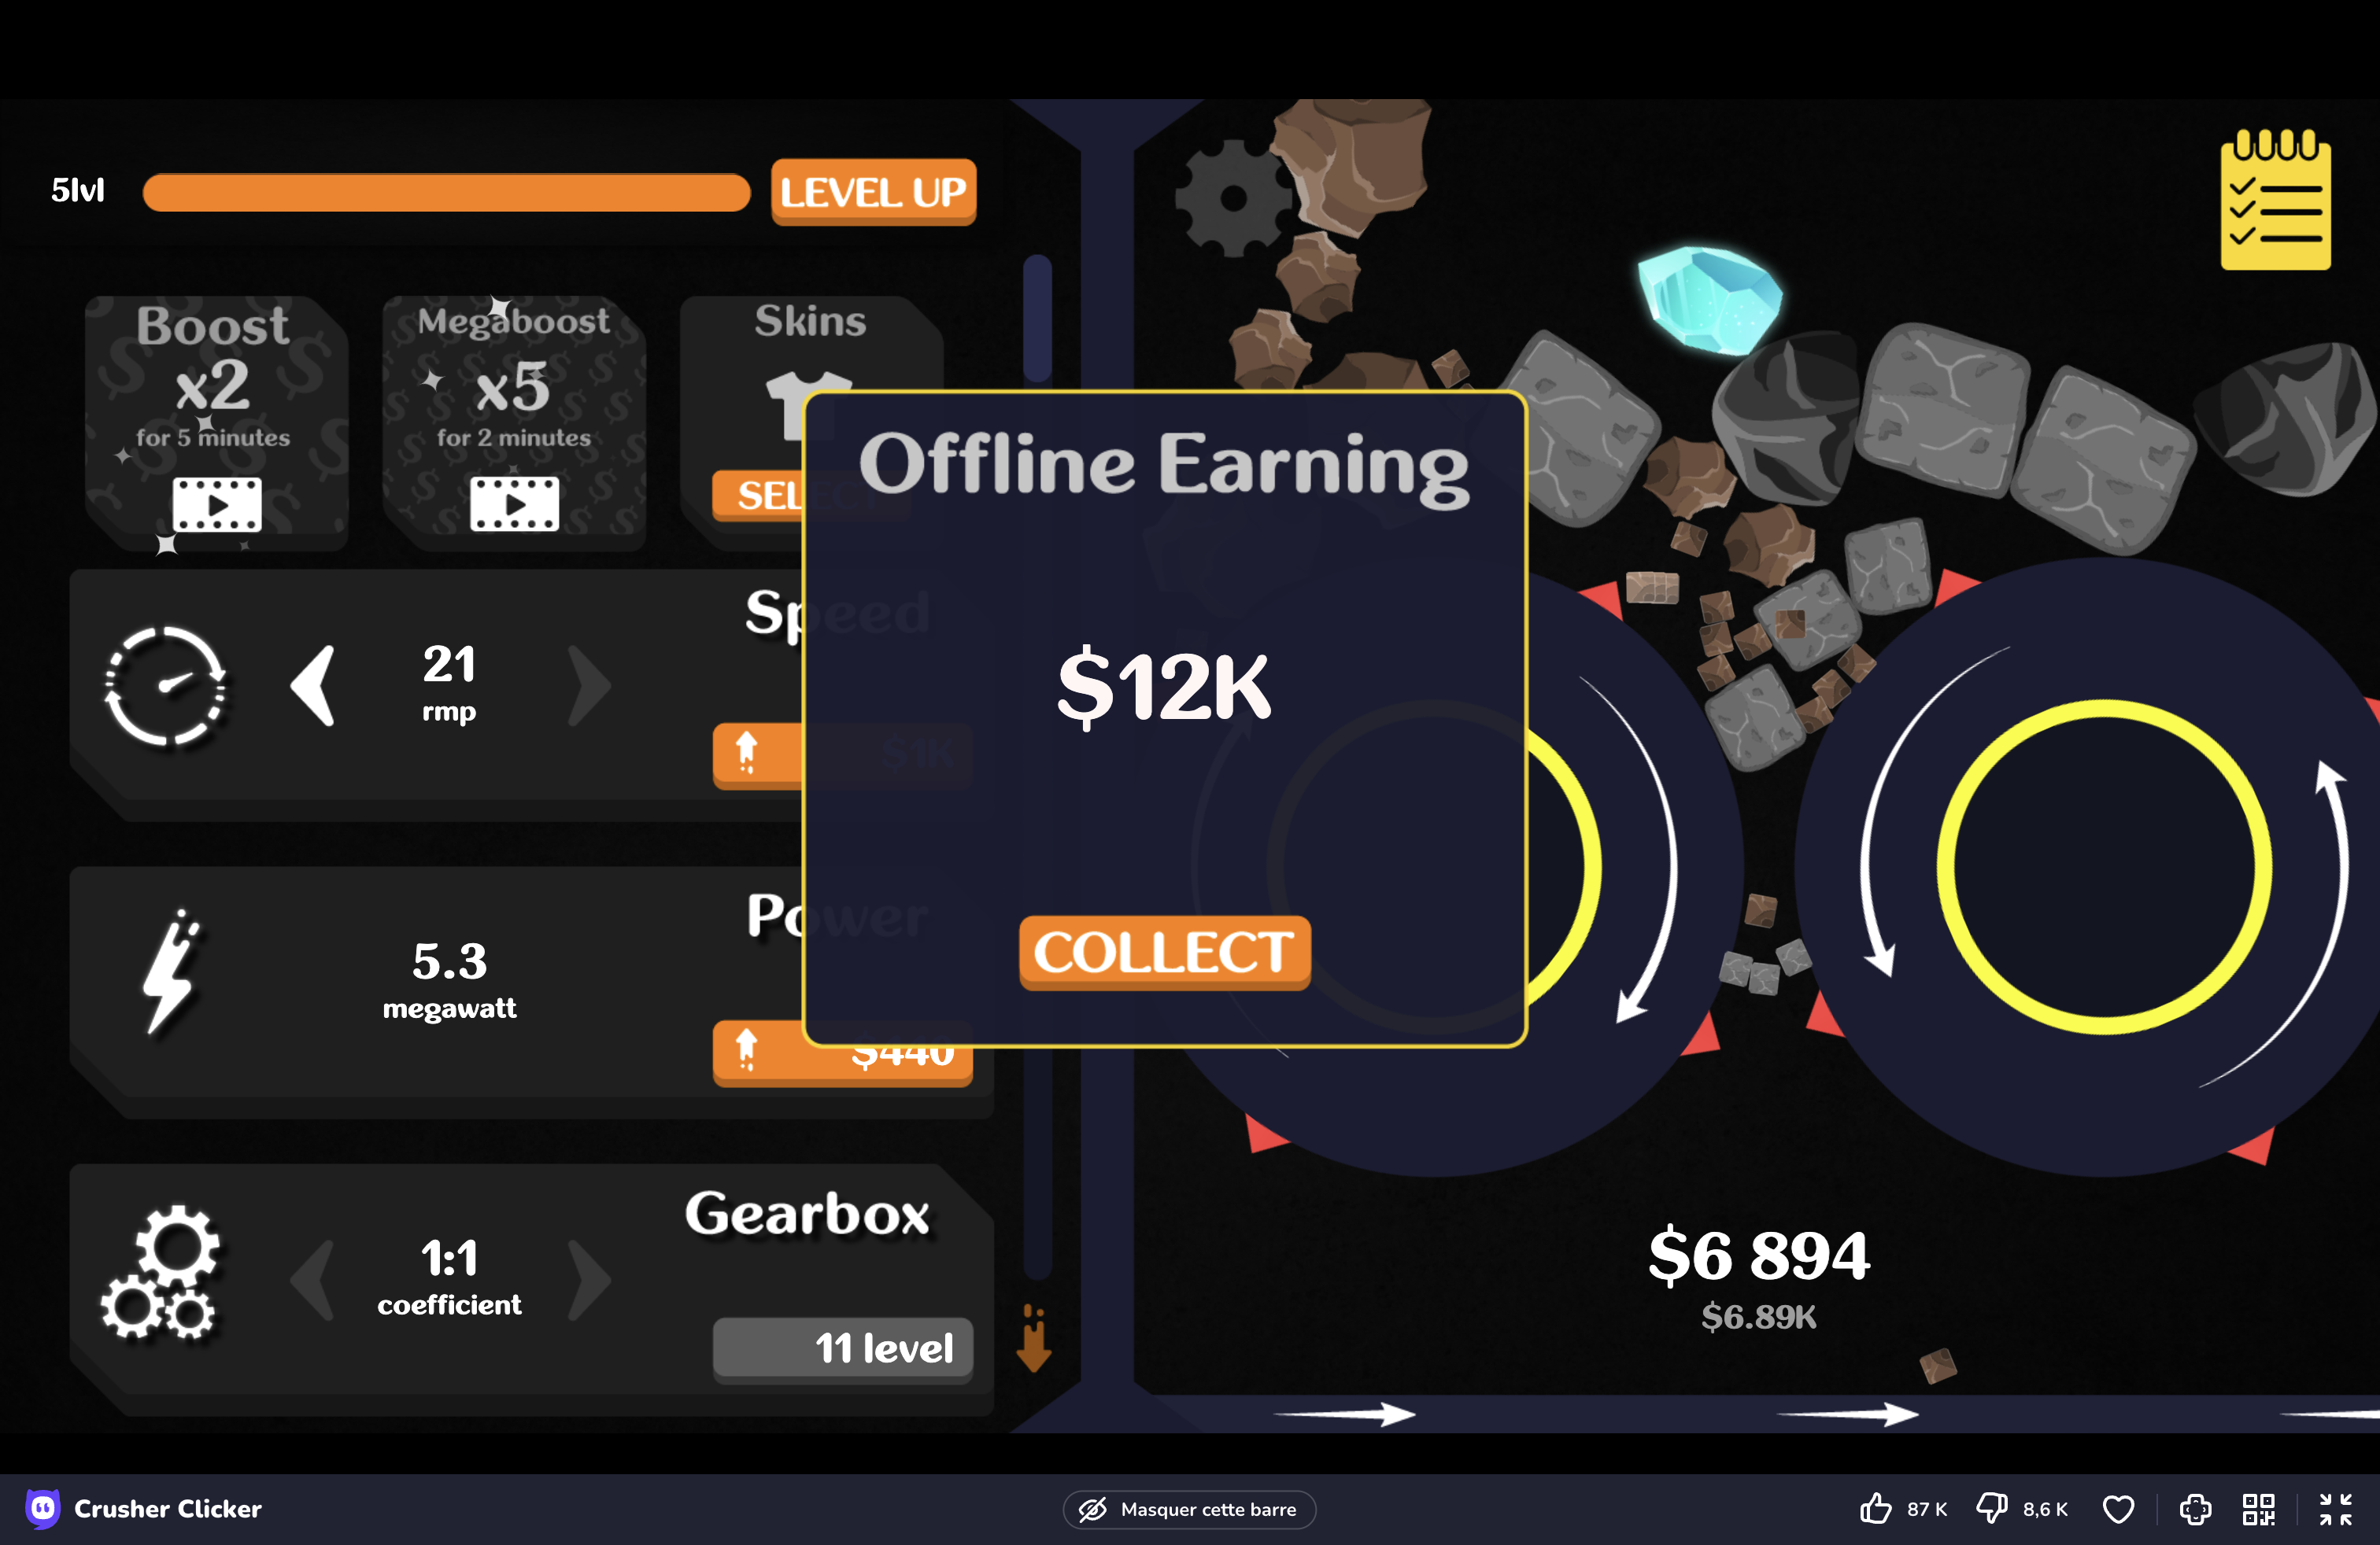The image size is (2380, 1545).
Task: Watch video for Megaboost x5 reward
Action: (x=514, y=503)
